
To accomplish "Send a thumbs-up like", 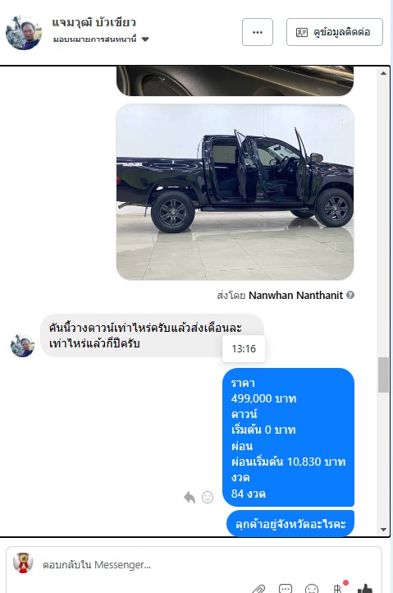I will [x=365, y=588].
